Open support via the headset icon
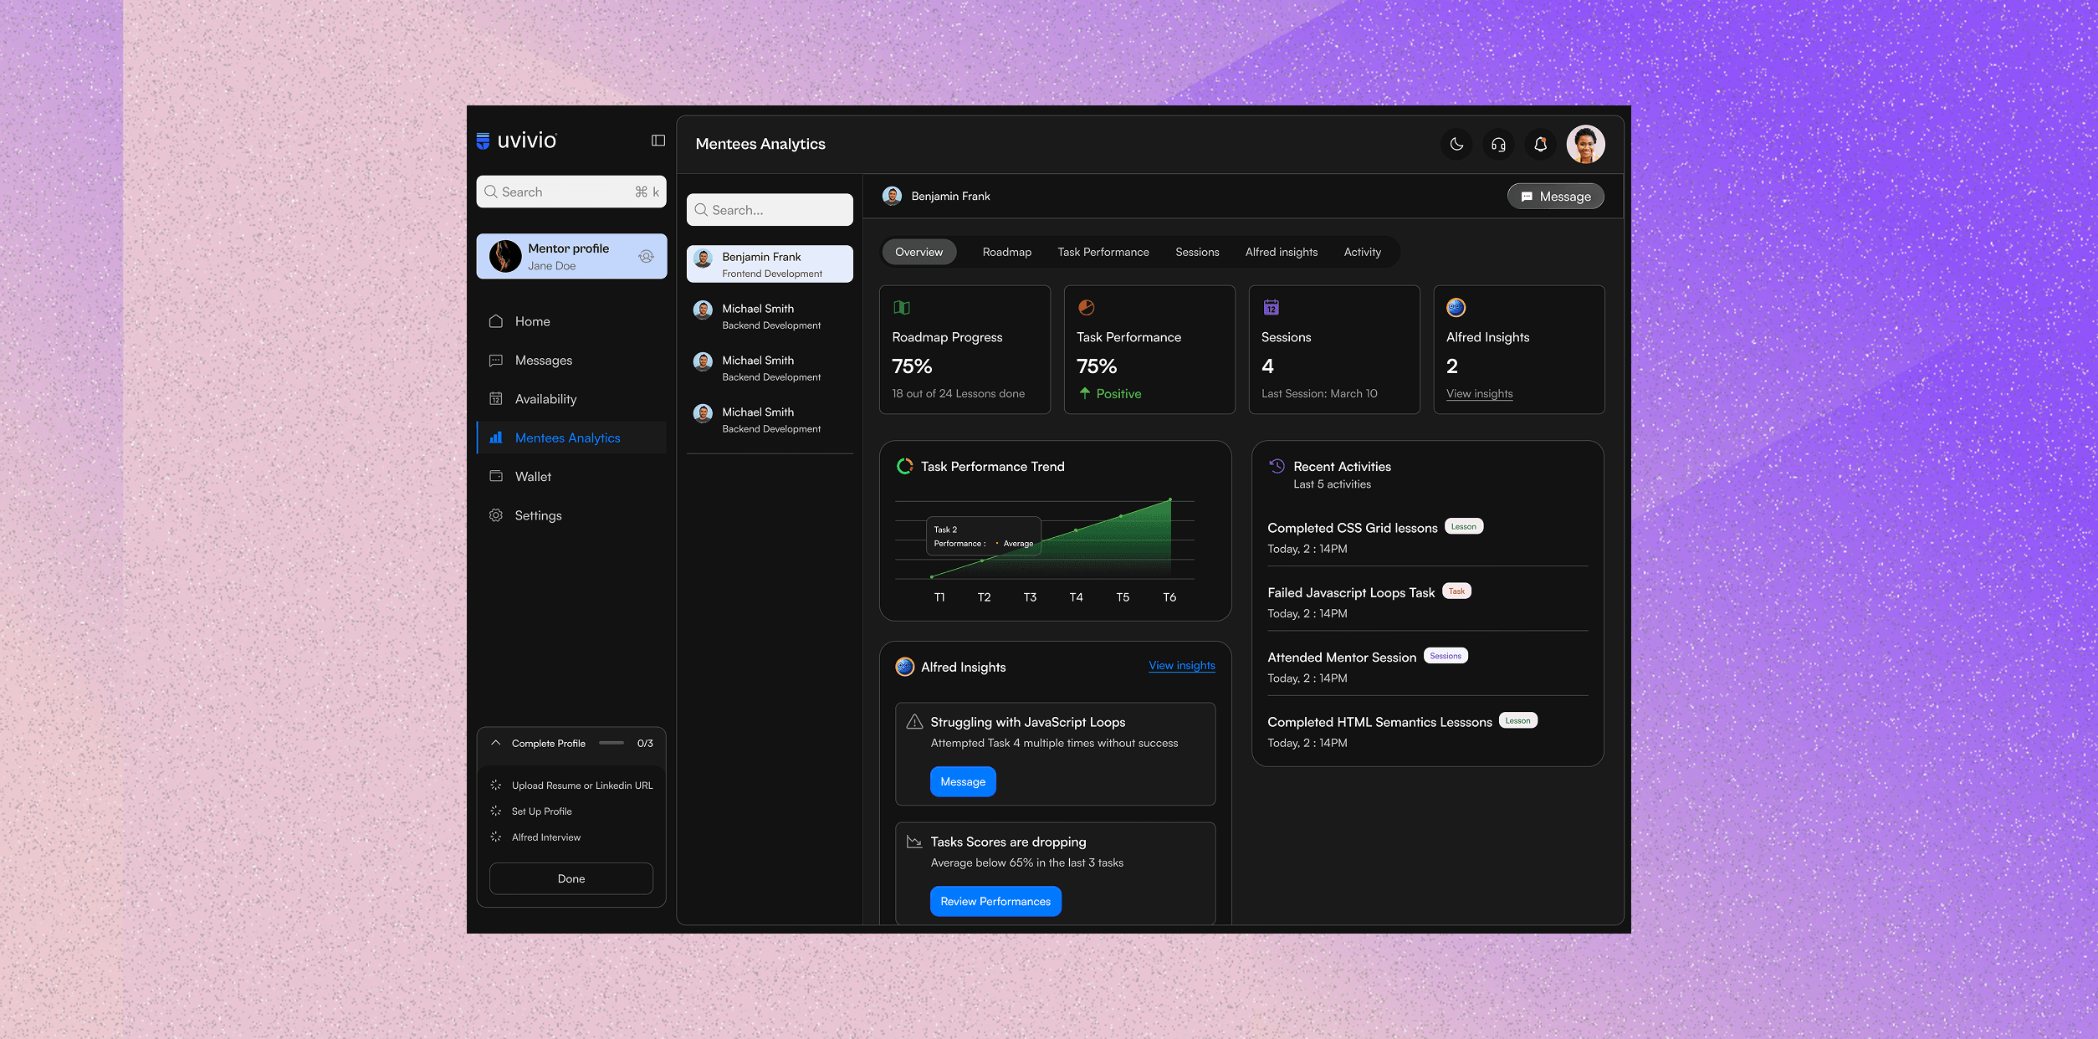 [x=1498, y=145]
